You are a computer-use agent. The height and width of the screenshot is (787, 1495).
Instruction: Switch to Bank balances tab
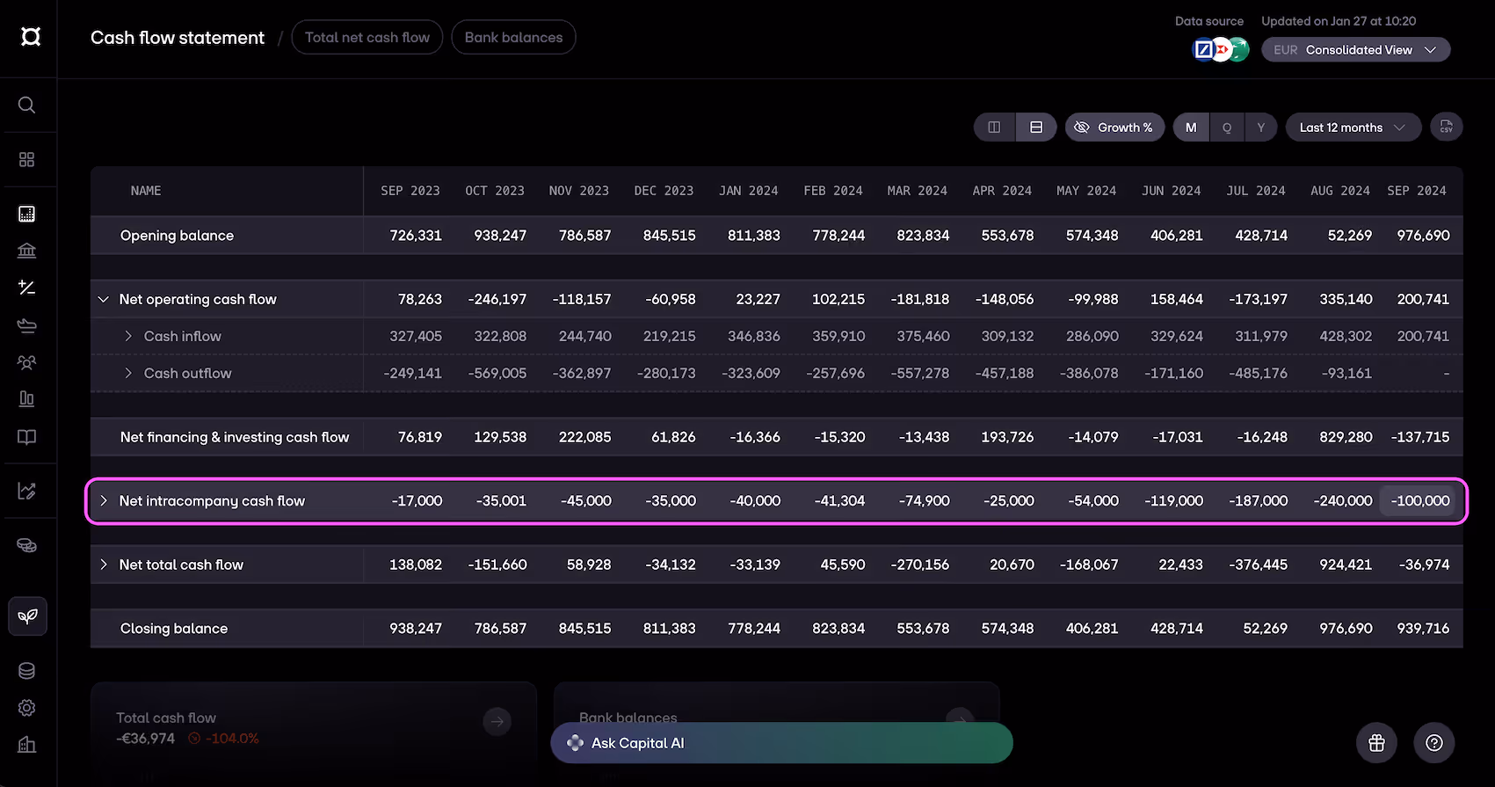(x=513, y=37)
